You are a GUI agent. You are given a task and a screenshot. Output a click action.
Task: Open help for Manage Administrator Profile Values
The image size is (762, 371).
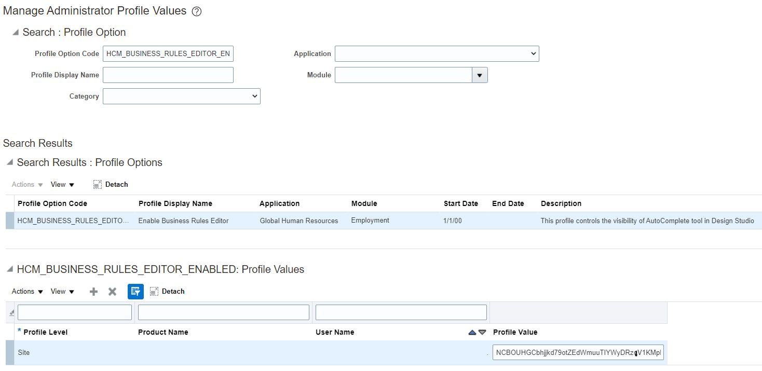click(196, 10)
